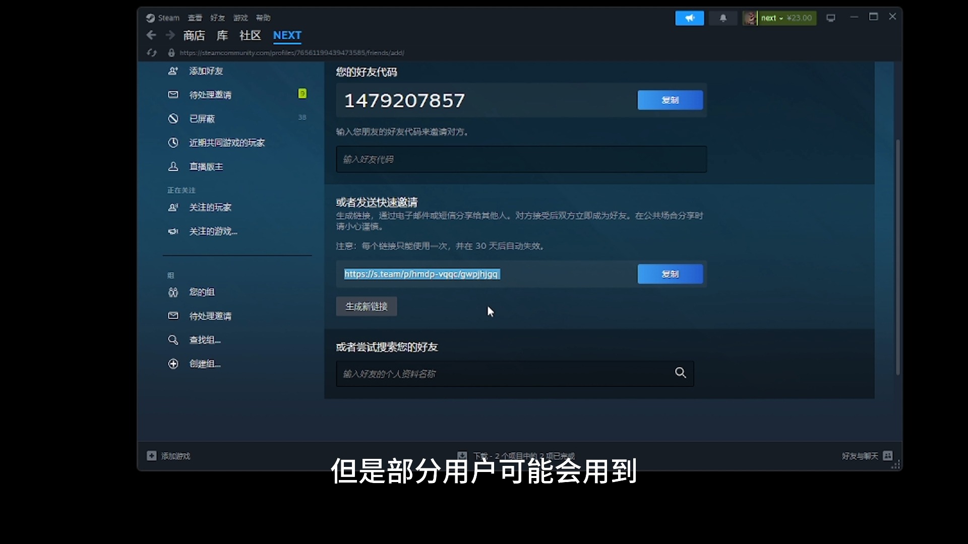
Task: Click the person icon beside 直播版主
Action: point(173,167)
